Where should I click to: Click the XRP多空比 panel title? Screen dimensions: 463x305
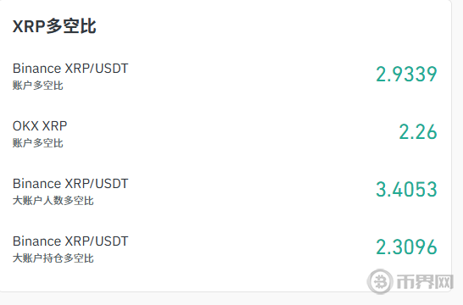(54, 26)
